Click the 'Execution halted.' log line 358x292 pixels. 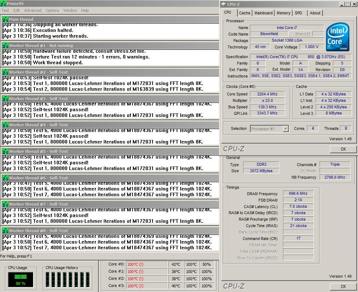tap(38, 30)
